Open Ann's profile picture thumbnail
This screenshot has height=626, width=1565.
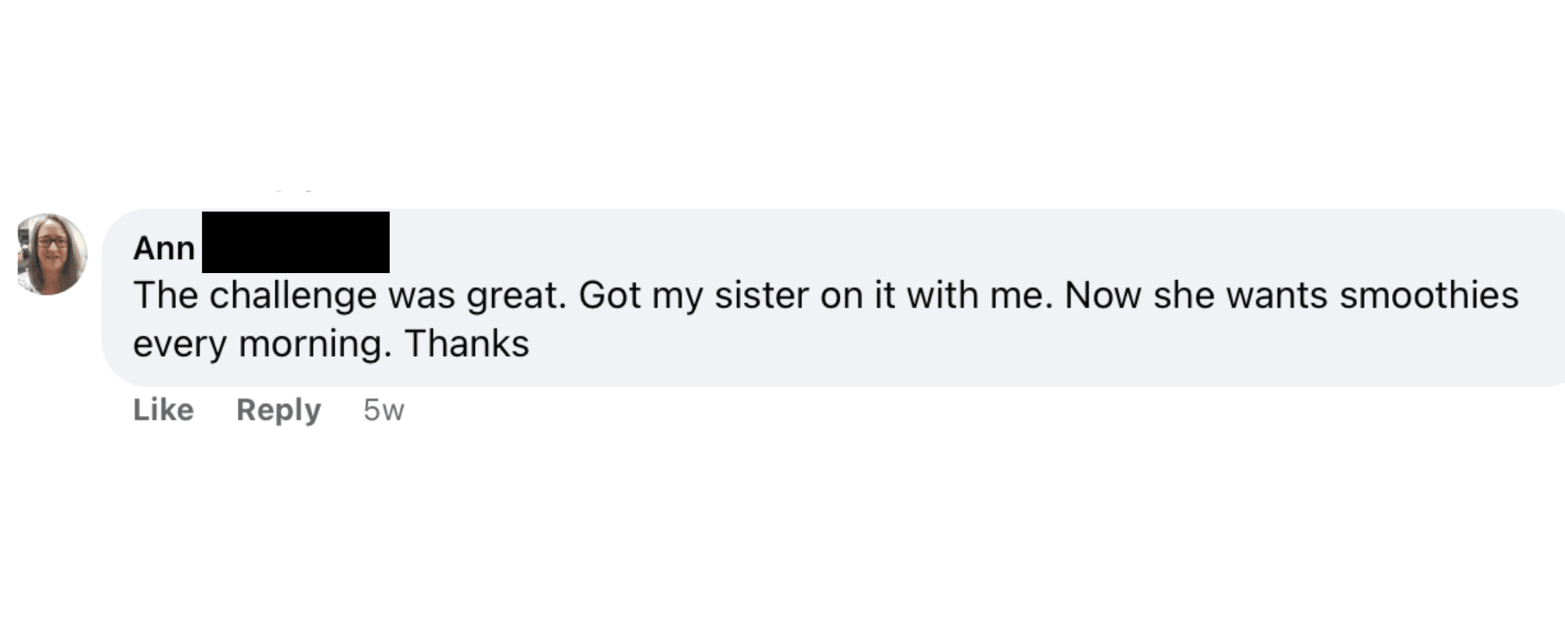pos(52,254)
